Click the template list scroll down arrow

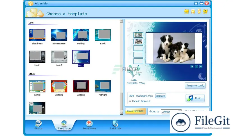point(121,113)
